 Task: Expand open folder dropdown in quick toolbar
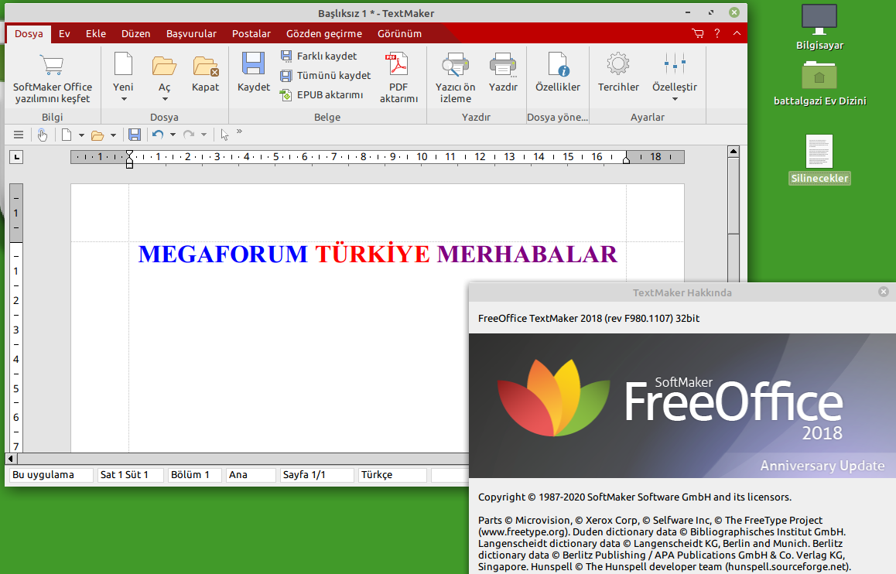pyautogui.click(x=113, y=135)
